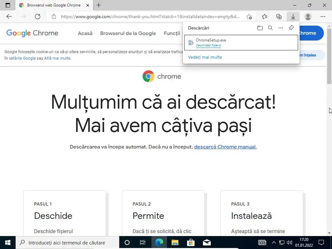Open volume control tray icon

(290, 243)
